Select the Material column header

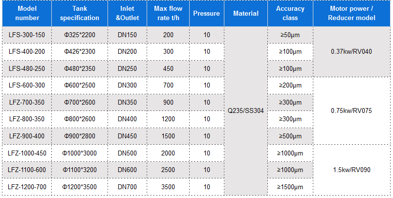(246, 14)
